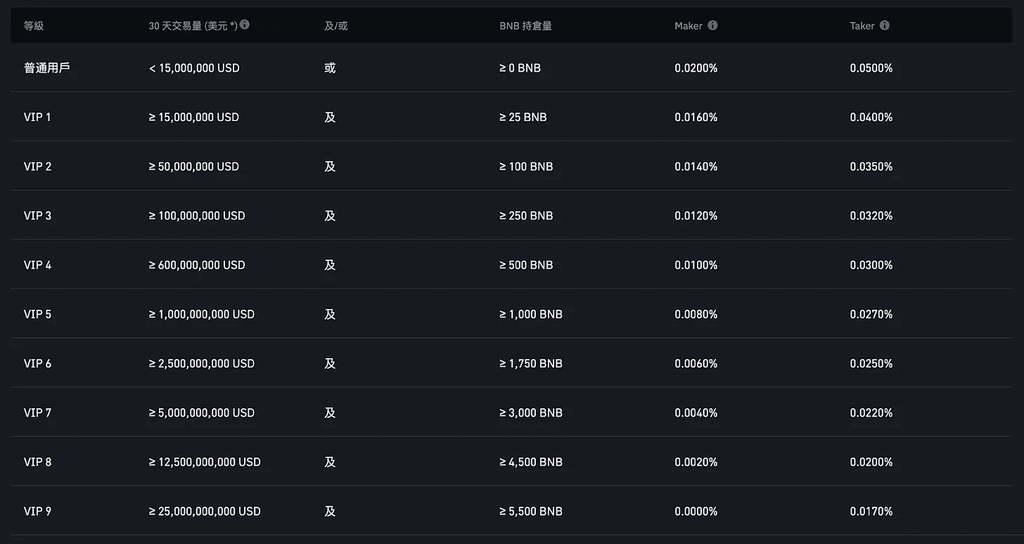This screenshot has width=1024, height=544.
Task: Select the ≥ 3,000 BNB holding cell
Action: click(x=531, y=413)
